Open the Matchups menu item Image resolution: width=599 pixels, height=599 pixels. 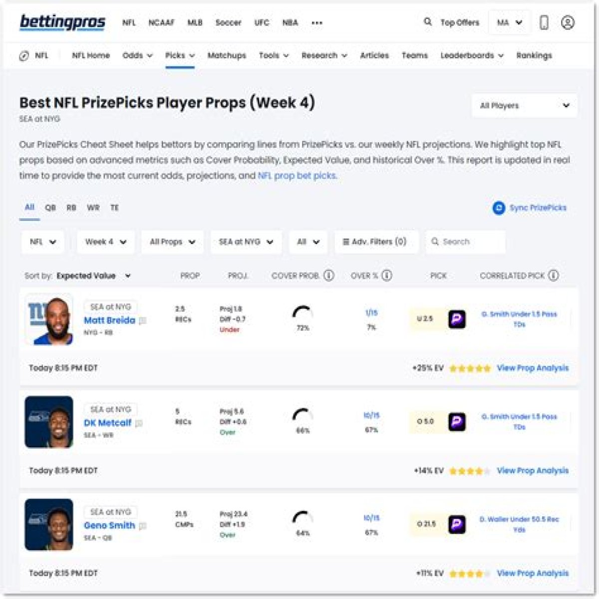coord(227,55)
